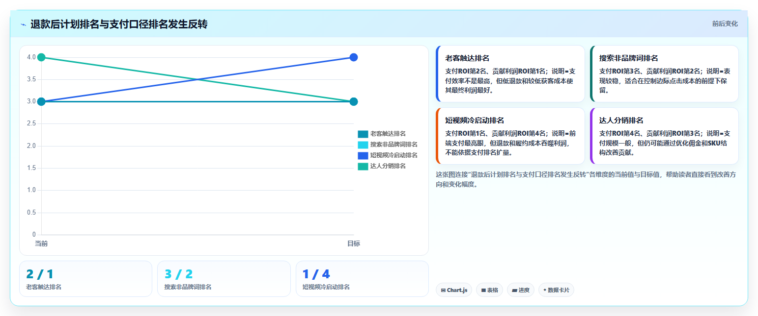Click the 3 / 2 stat card value

(178, 274)
